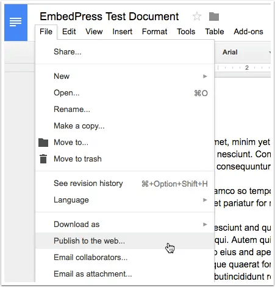Choose Email as attachment...
The image size is (275, 287).
pos(125,274)
